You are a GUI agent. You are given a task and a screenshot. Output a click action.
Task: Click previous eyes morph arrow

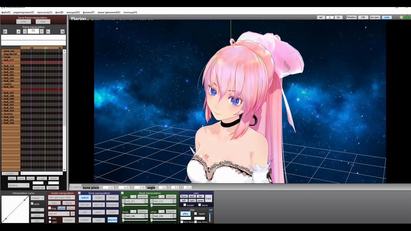pos(124,201)
